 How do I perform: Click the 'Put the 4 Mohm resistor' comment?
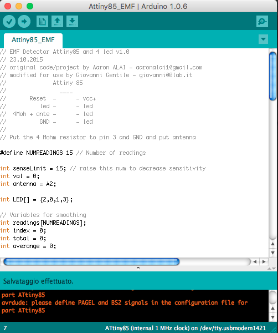(98, 138)
